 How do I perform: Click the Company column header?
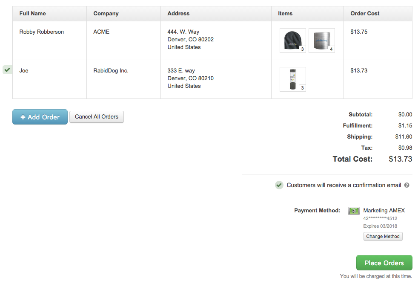[x=106, y=14]
